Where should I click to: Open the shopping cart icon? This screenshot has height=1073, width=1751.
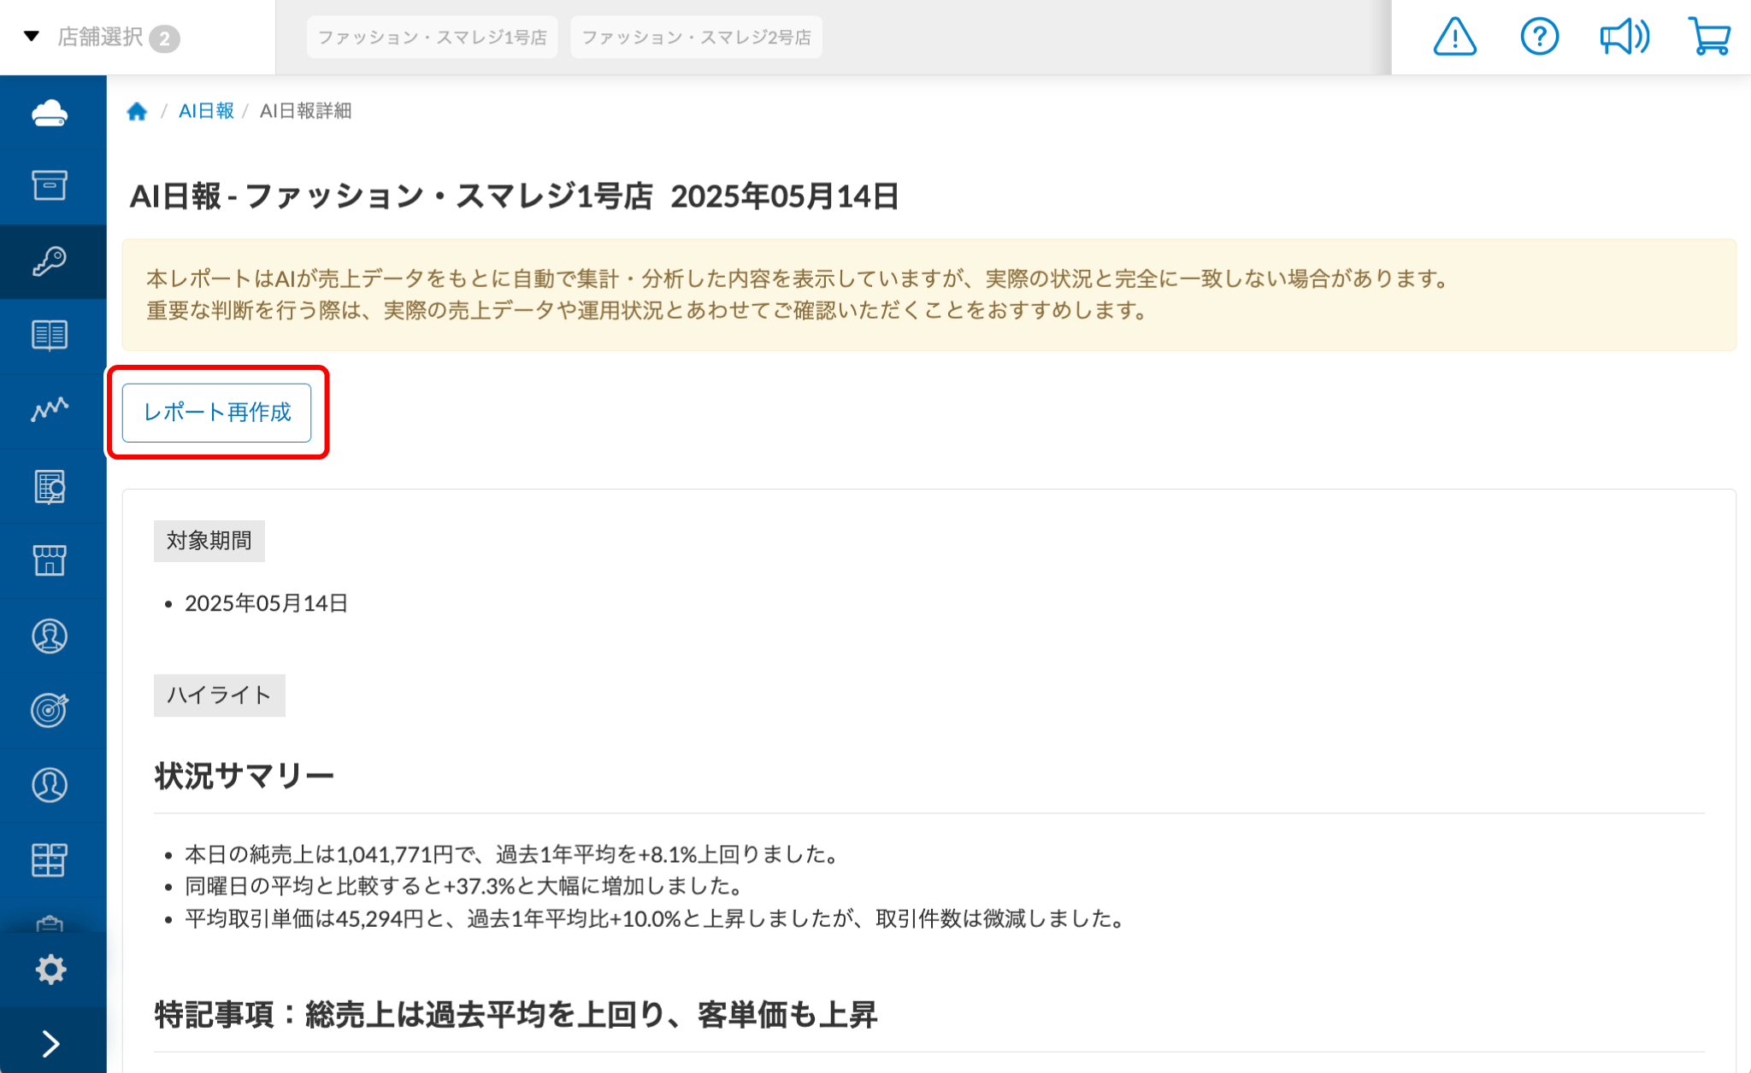click(x=1709, y=38)
